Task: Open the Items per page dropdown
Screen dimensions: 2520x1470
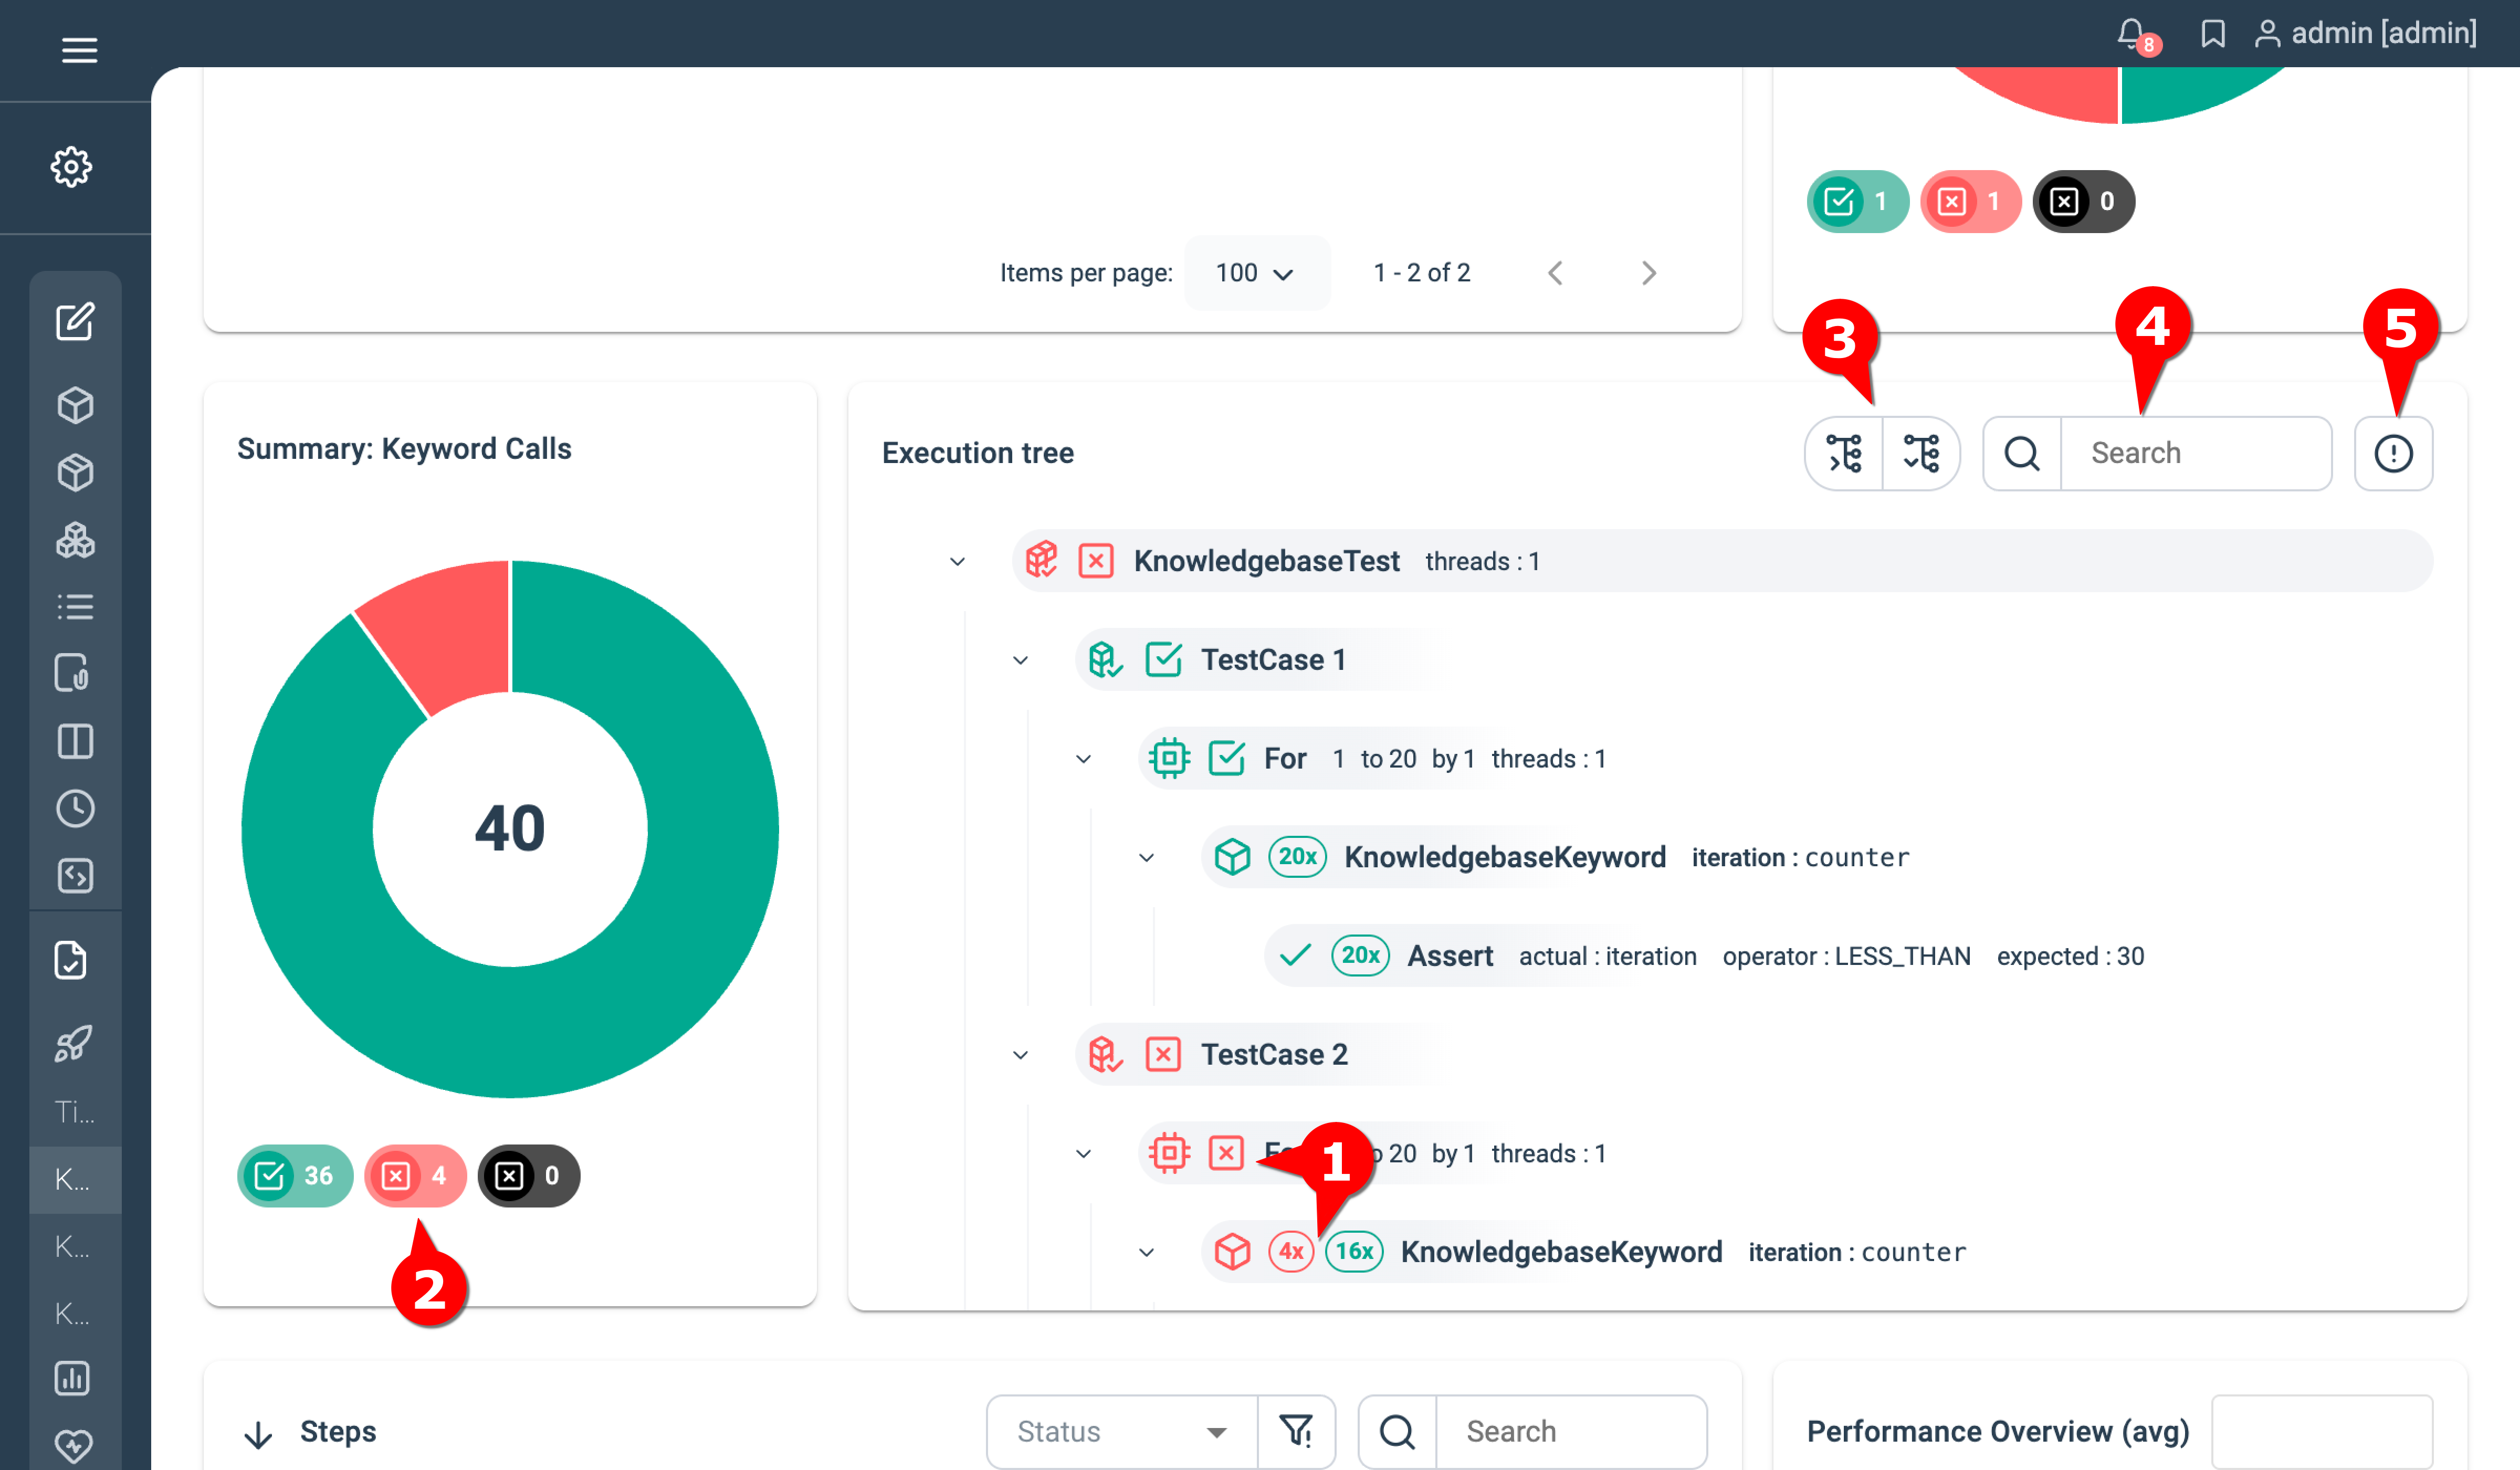Action: click(1256, 272)
